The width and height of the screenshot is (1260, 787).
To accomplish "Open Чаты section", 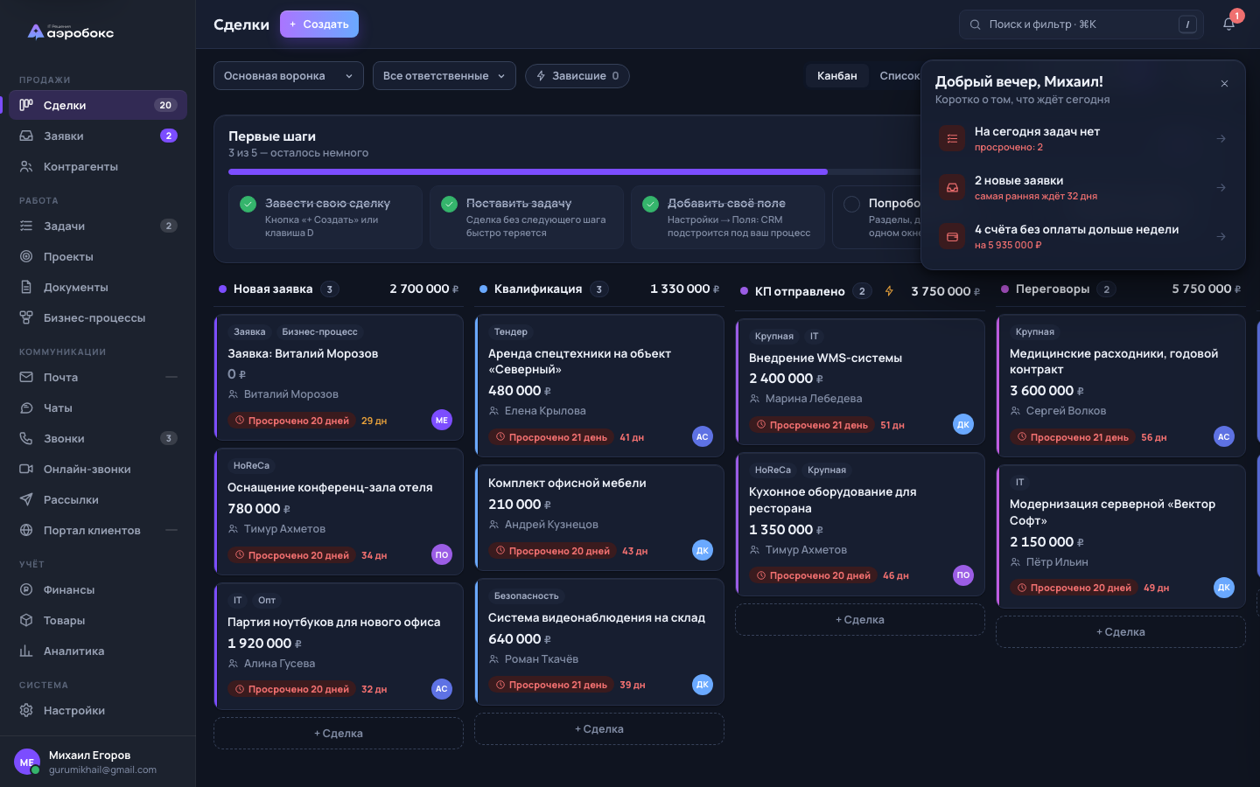I will pyautogui.click(x=98, y=407).
